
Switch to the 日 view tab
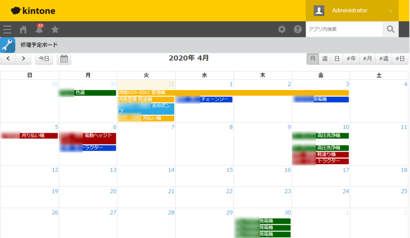point(337,58)
